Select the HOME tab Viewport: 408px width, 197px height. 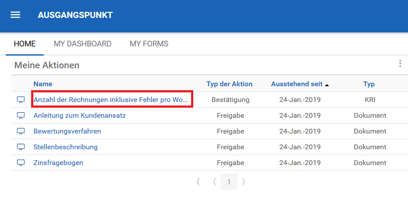25,44
